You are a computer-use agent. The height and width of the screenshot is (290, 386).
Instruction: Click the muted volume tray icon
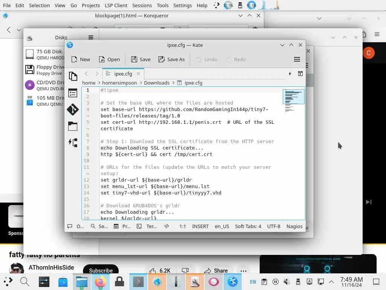click(286, 282)
